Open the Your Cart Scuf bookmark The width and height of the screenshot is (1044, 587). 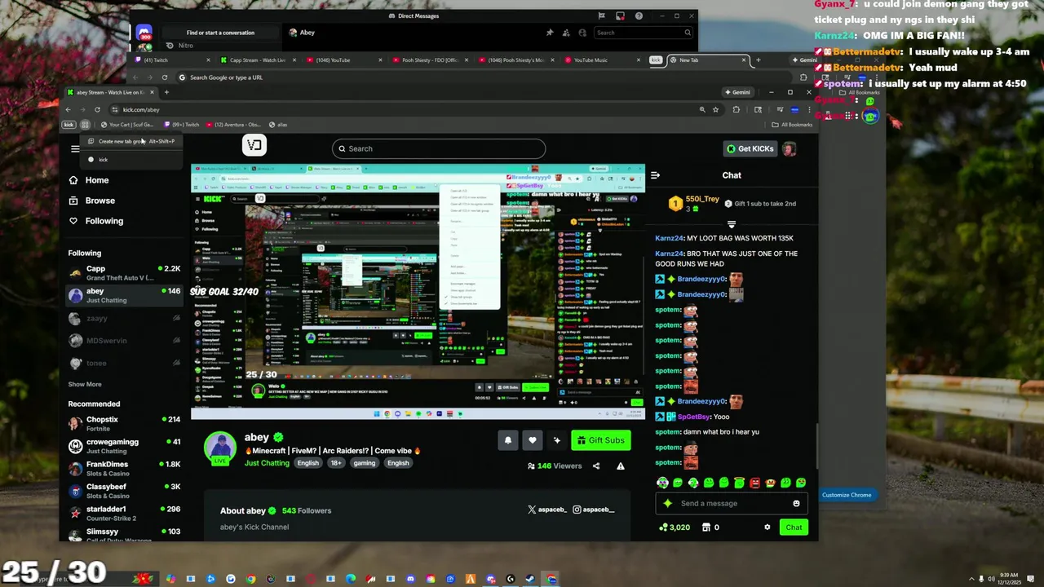(x=126, y=125)
